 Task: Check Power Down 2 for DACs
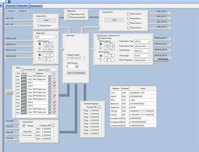pos(129,23)
